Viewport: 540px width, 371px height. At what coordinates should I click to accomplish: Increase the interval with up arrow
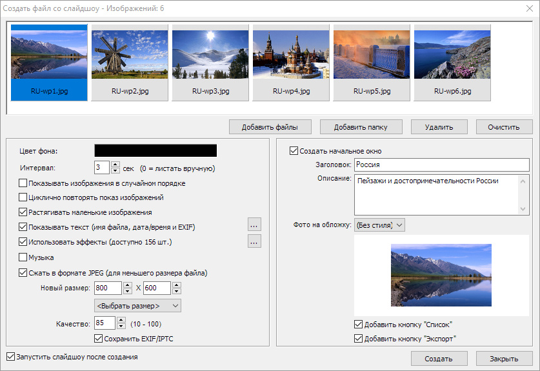coord(115,165)
